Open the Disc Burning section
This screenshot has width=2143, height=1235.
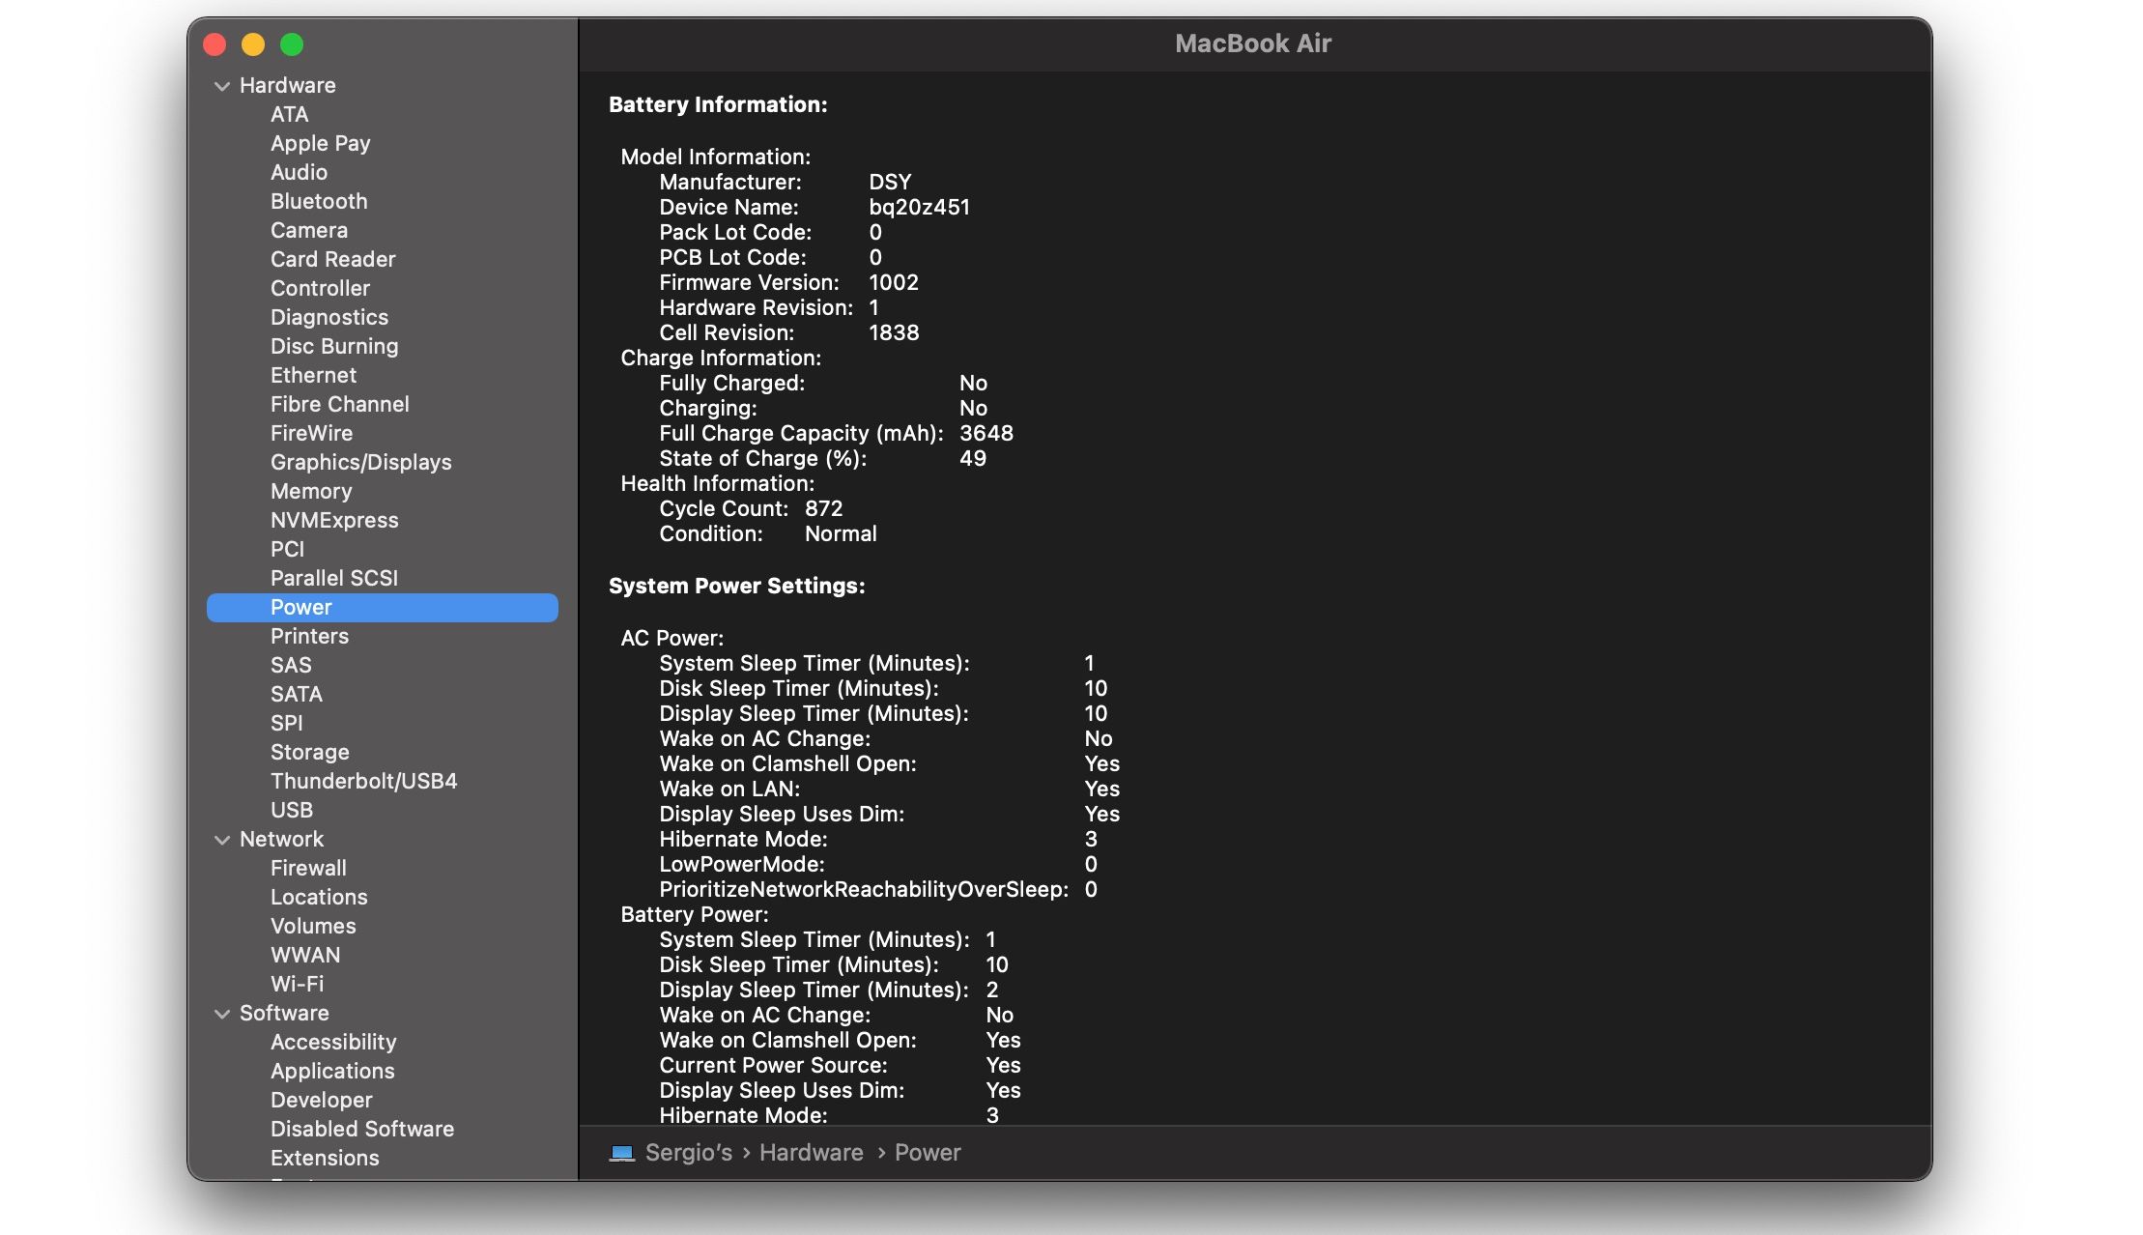coord(334,346)
